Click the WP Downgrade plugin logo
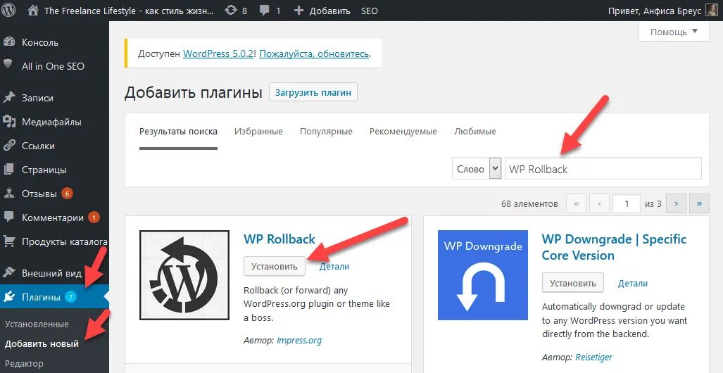The height and width of the screenshot is (373, 723). pos(483,275)
